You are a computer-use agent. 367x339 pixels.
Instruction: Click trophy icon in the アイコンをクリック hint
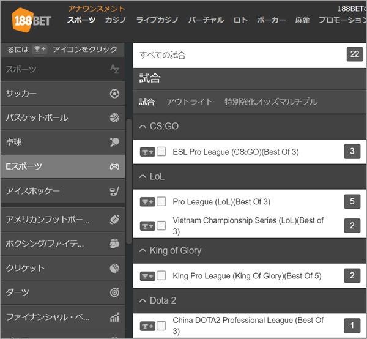pos(40,49)
